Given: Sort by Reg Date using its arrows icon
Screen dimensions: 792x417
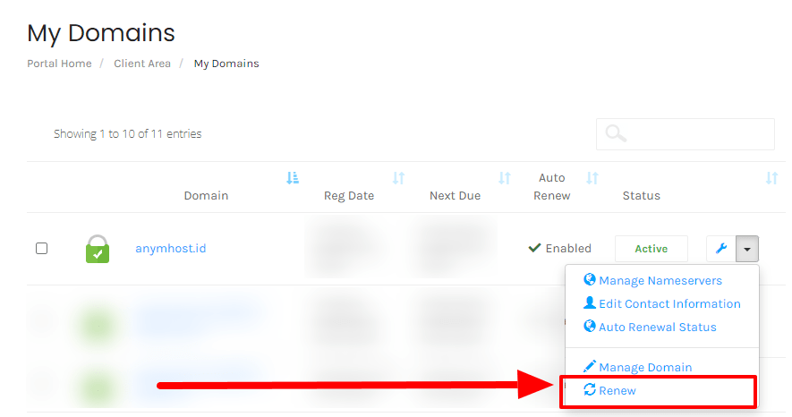Looking at the screenshot, I should tap(398, 178).
